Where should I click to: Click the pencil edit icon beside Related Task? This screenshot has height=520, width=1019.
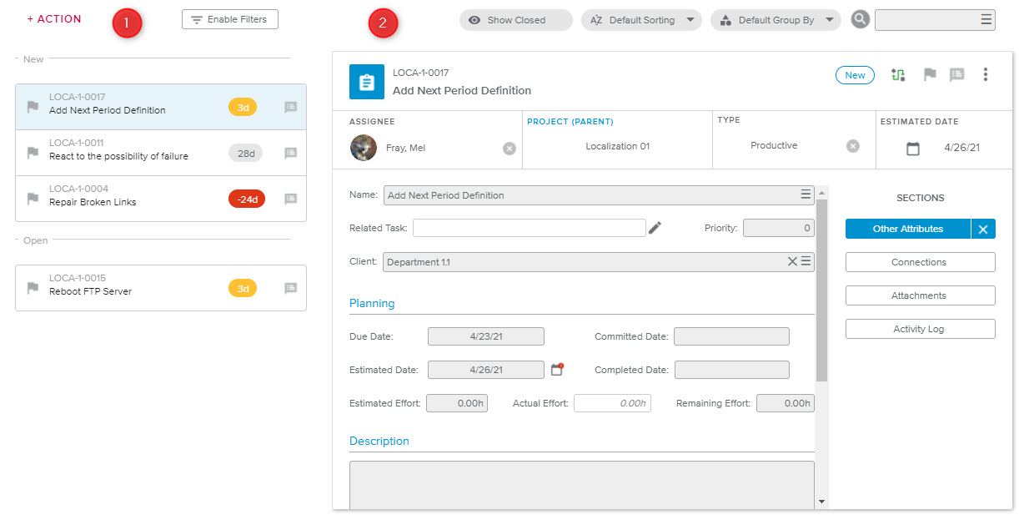click(655, 228)
